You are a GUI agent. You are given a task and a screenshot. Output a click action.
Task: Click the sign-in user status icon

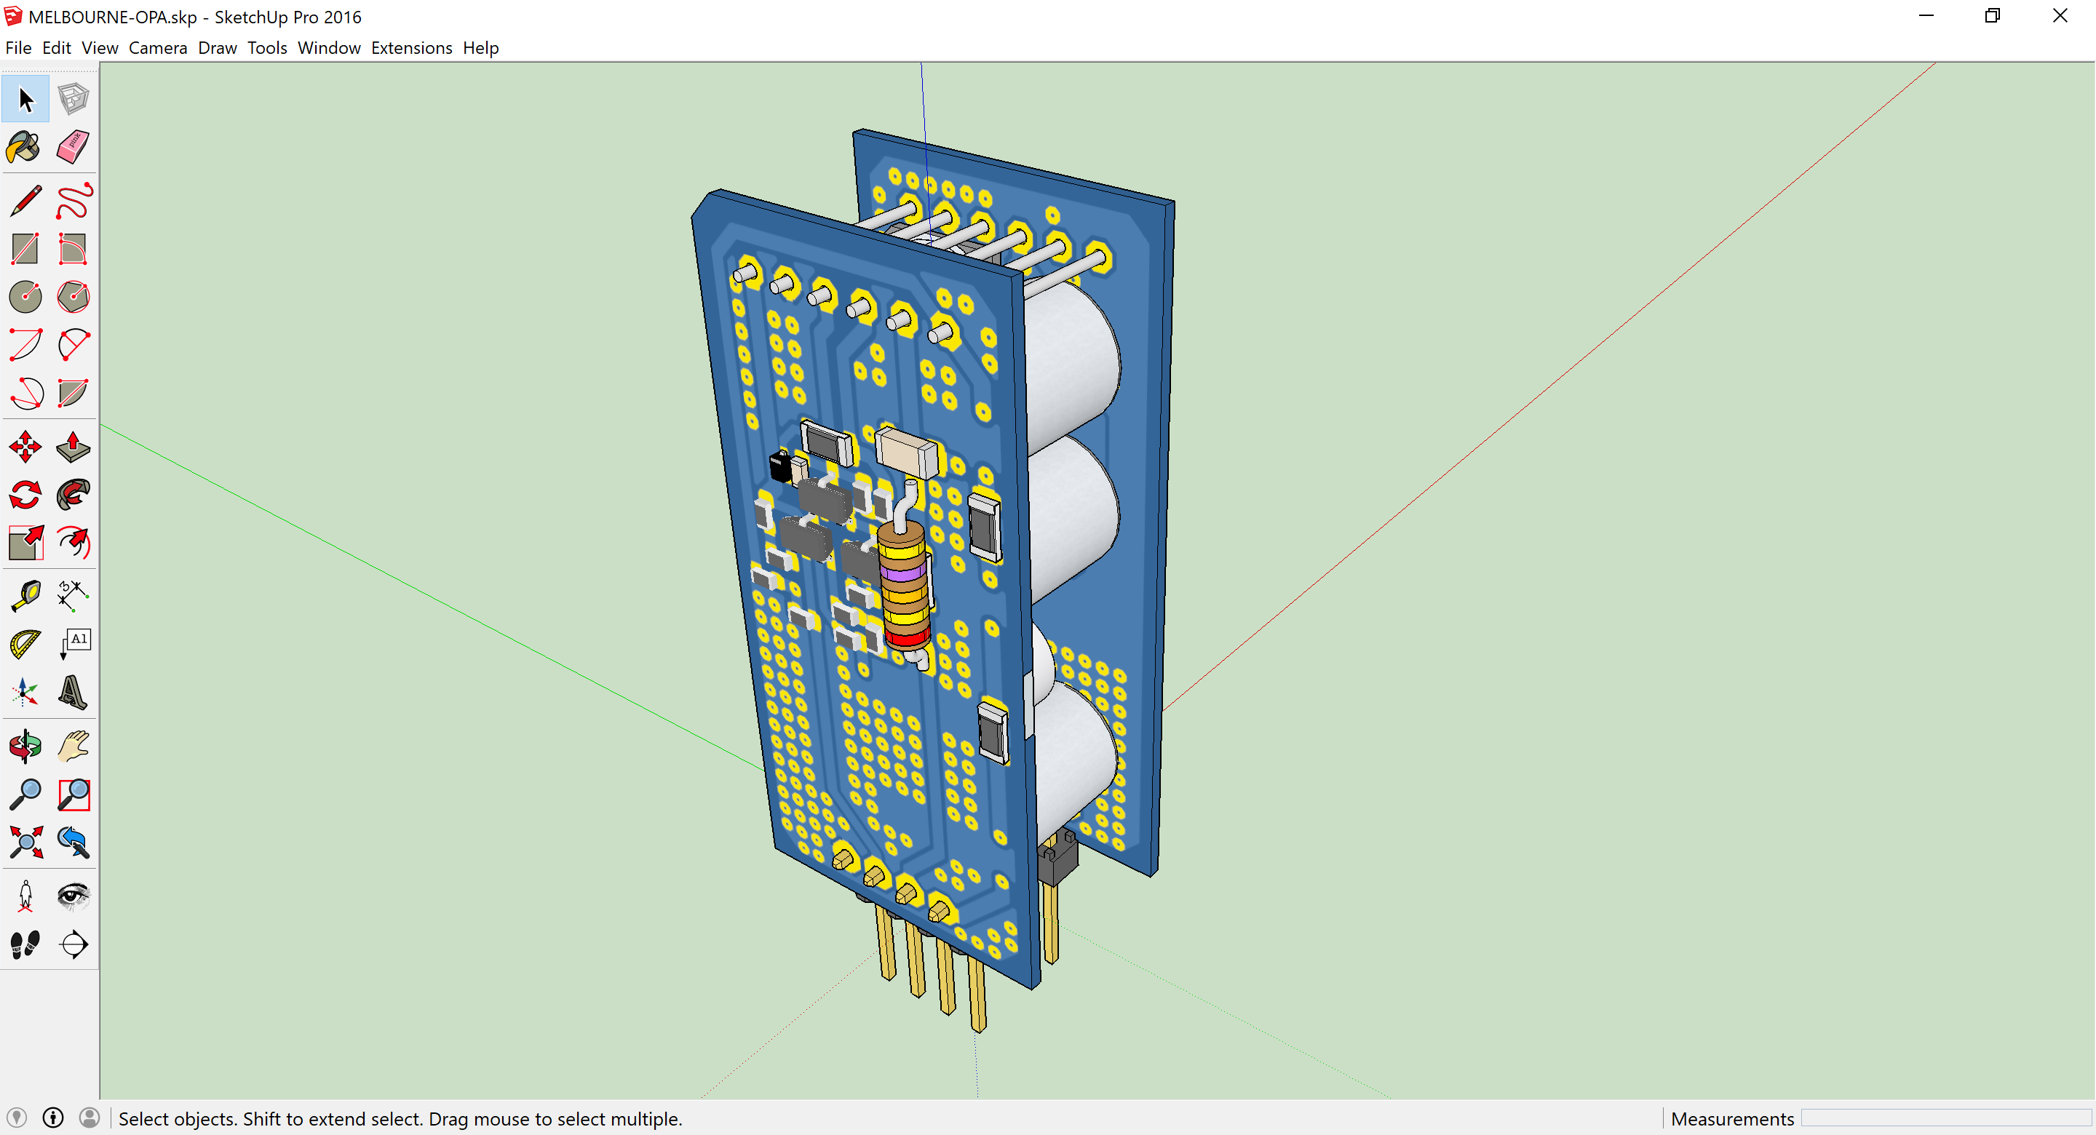[x=90, y=1117]
